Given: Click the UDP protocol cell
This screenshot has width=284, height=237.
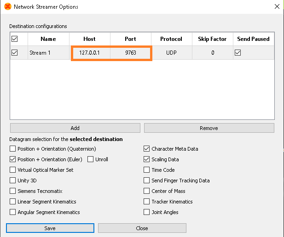Looking at the screenshot, I should point(172,53).
